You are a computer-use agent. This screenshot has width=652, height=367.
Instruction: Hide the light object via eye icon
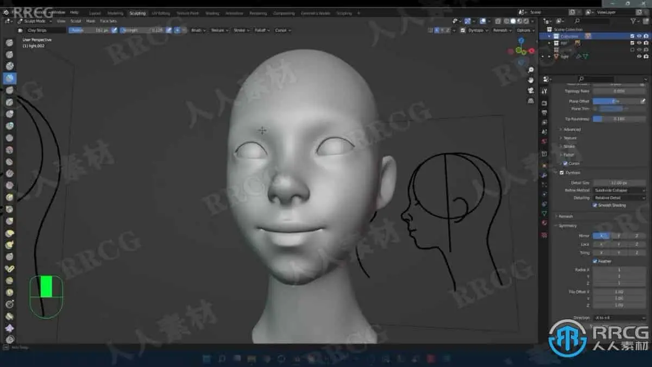[639, 56]
